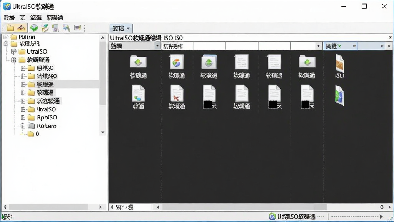This screenshot has width=394, height=222.
Task: Select the orange image file icon
Action: click(339, 63)
